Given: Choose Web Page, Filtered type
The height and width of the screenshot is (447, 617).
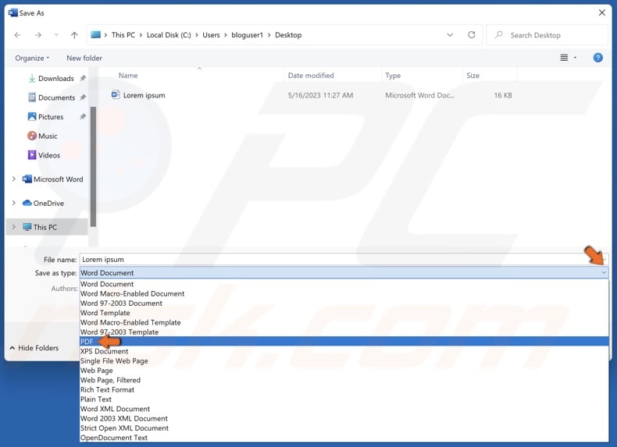Looking at the screenshot, I should coord(344,380).
